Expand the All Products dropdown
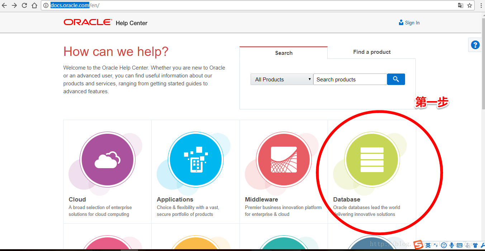This screenshot has height=251, width=485. 282,79
